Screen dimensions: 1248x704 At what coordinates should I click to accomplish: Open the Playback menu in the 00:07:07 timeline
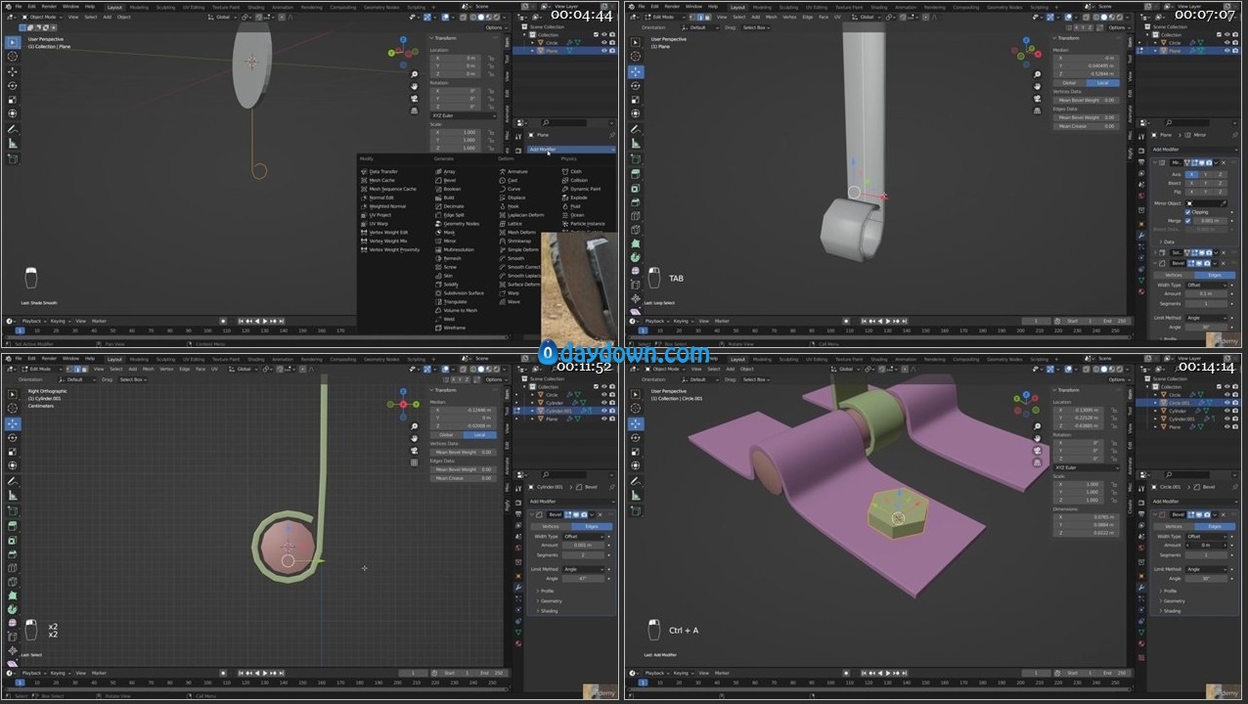(658, 321)
